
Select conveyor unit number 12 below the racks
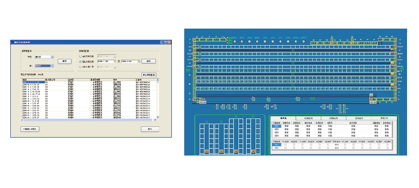point(331,107)
